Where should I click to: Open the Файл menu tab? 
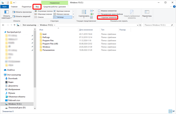5,7
